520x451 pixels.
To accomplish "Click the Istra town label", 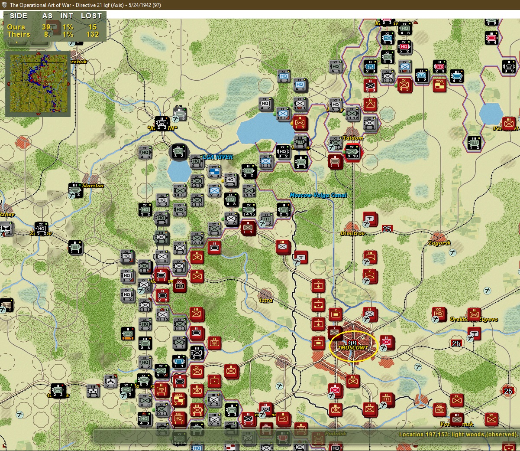I will (266, 300).
